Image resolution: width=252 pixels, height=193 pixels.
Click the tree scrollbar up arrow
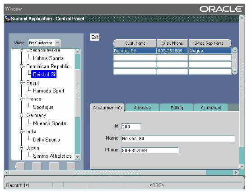coord(78,52)
